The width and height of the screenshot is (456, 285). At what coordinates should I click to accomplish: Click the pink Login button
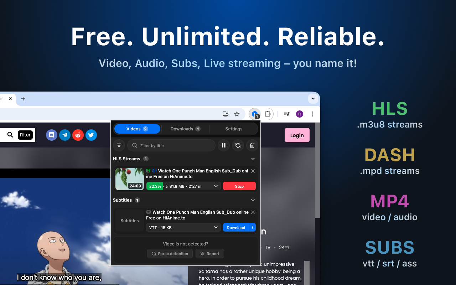click(x=297, y=135)
